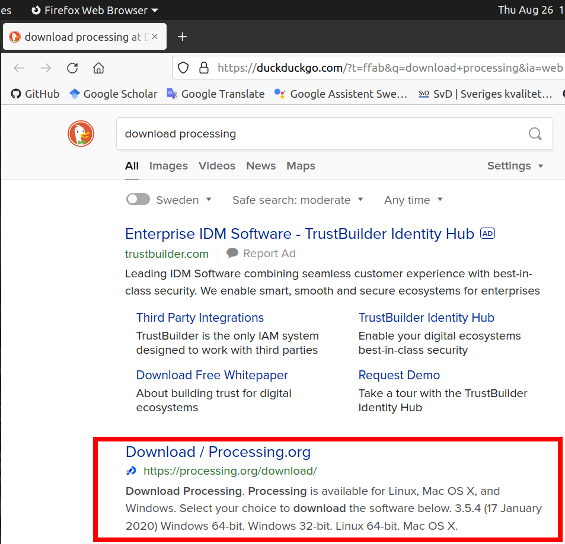Click the DuckDuckGo logo
565x544 pixels.
[81, 134]
